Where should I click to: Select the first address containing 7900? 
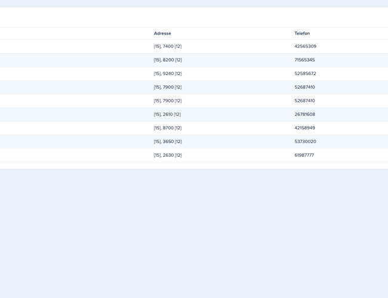click(168, 87)
